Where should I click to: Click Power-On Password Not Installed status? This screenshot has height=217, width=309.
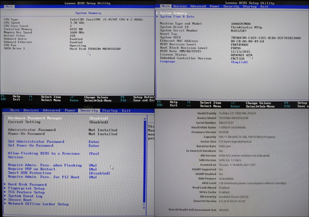103,134
